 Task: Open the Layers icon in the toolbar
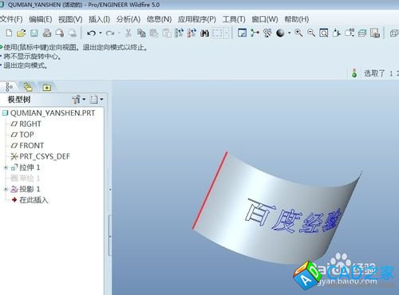362,33
